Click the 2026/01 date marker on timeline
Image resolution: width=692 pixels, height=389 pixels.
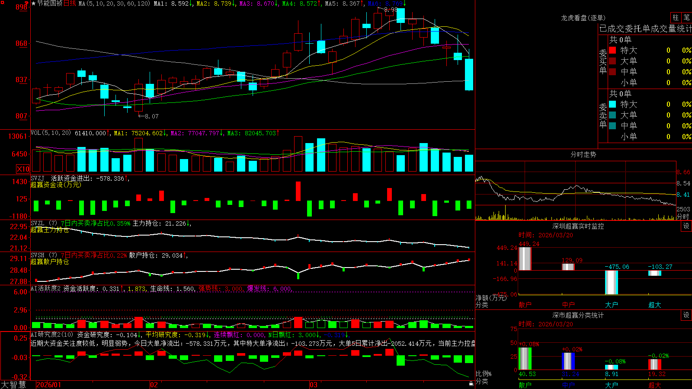click(x=49, y=385)
